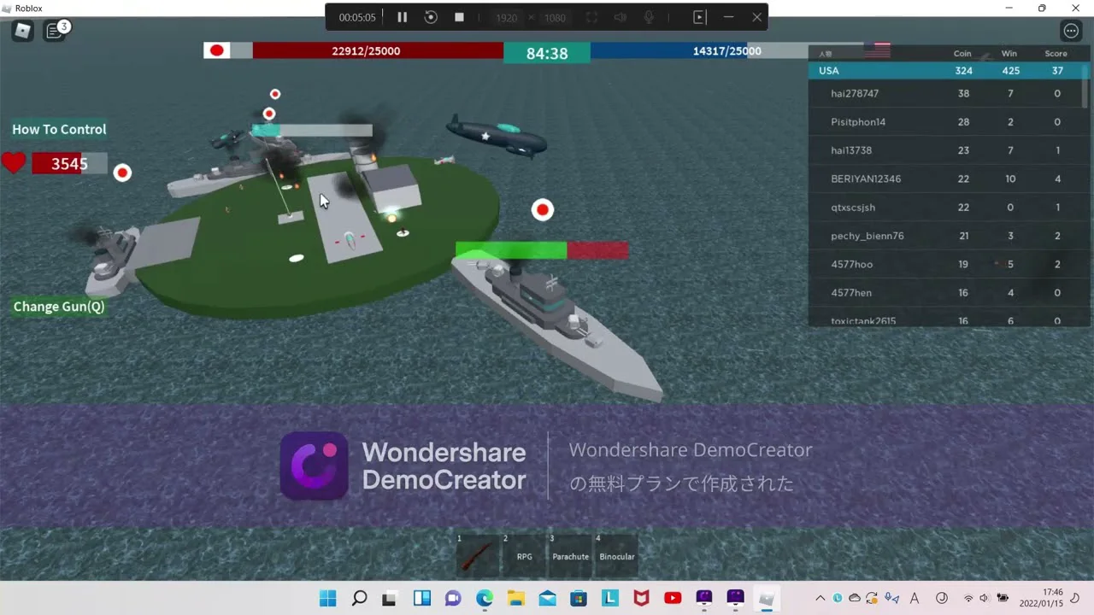Image resolution: width=1094 pixels, height=615 pixels.
Task: Collapse the recorder toolbar side panel icon
Action: (699, 17)
